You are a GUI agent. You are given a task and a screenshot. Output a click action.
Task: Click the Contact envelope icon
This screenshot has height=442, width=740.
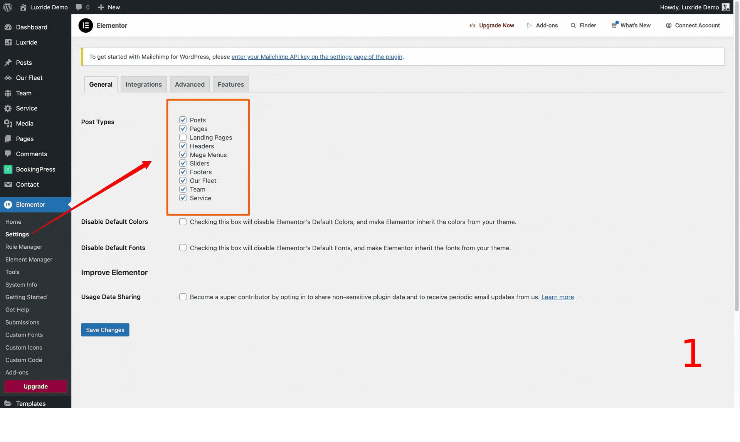tap(8, 184)
